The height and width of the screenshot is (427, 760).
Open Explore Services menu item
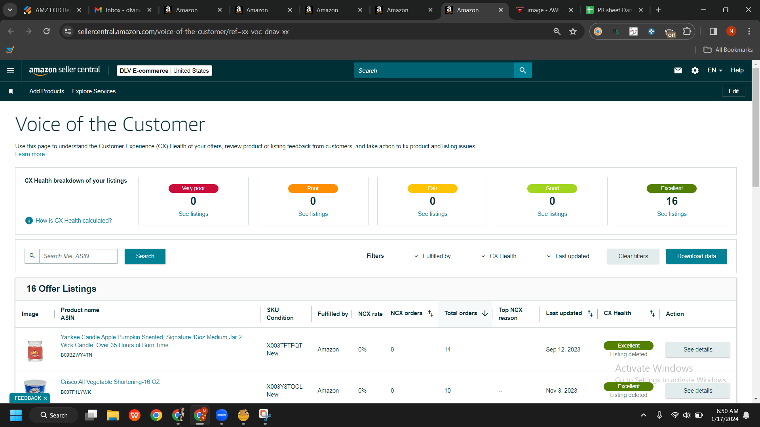[94, 91]
